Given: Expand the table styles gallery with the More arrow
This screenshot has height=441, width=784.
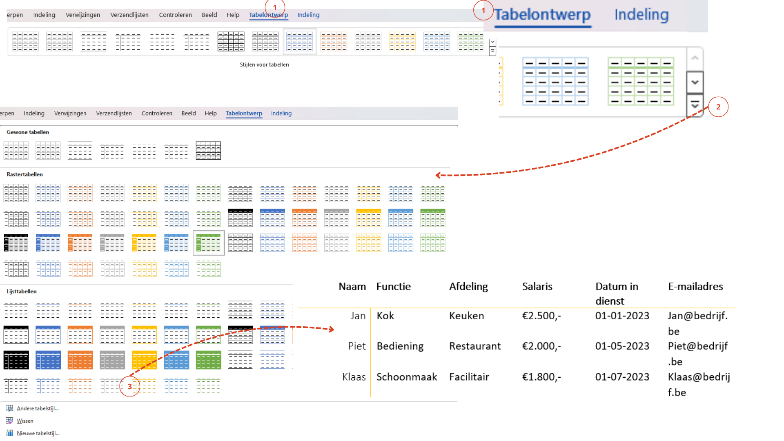Looking at the screenshot, I should (x=492, y=51).
